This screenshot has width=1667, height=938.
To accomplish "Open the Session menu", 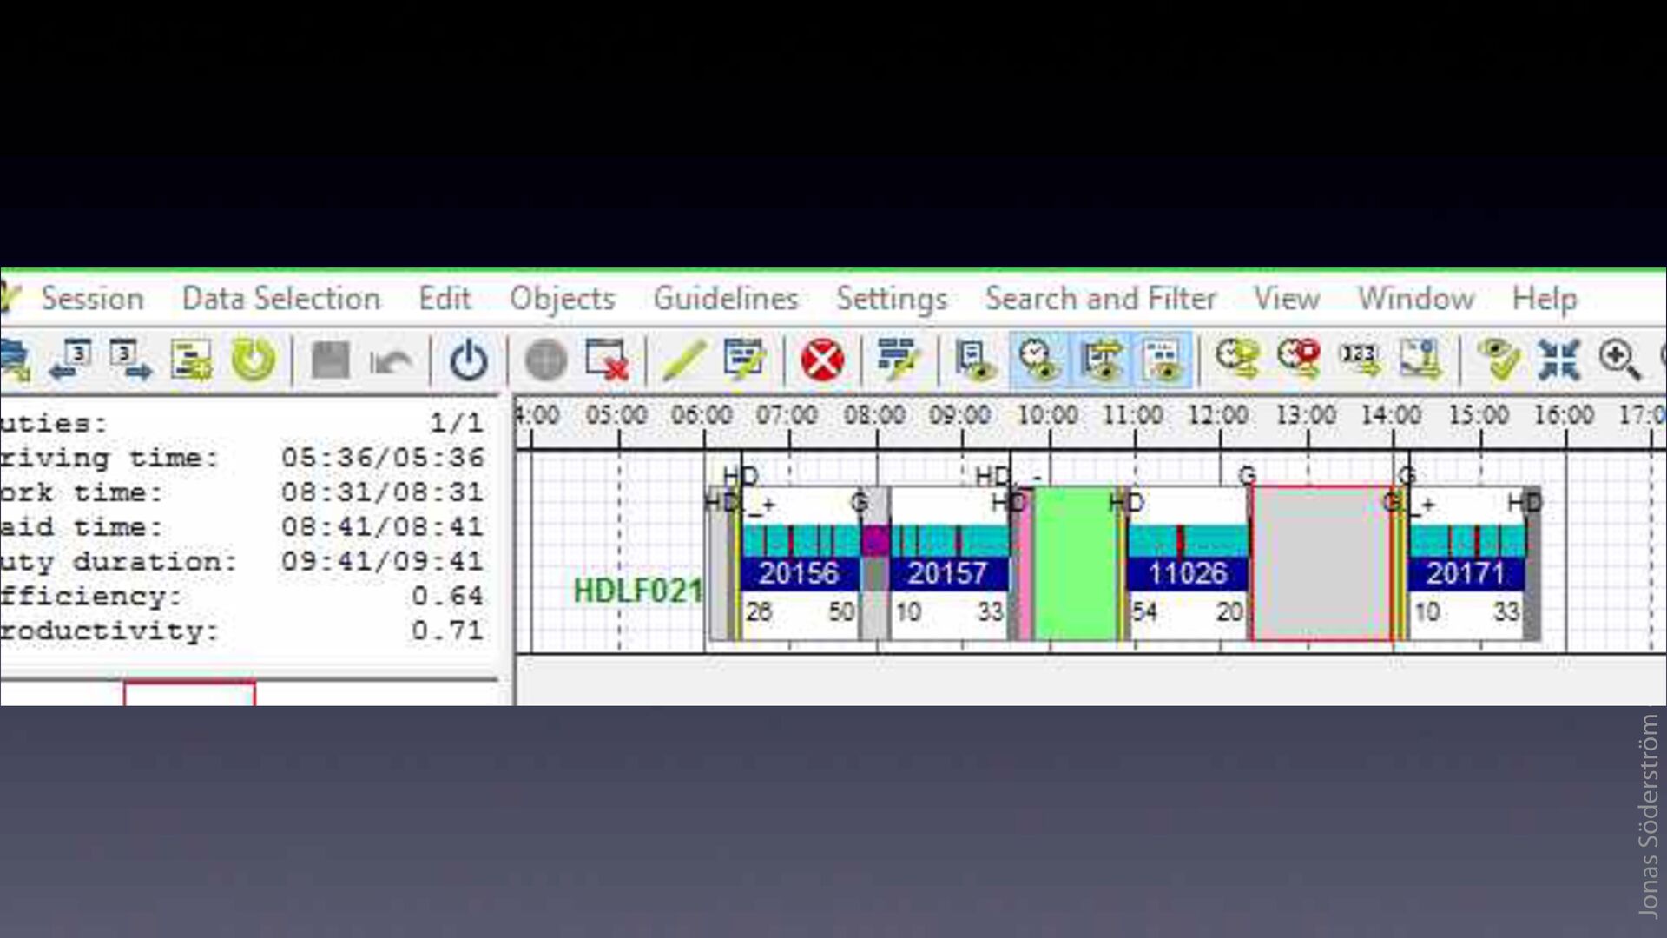I will point(92,299).
